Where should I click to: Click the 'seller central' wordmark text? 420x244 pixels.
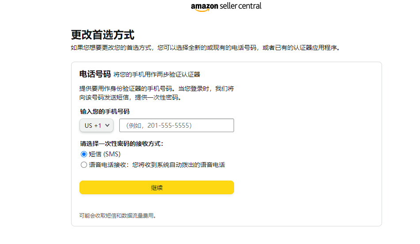point(240,6)
